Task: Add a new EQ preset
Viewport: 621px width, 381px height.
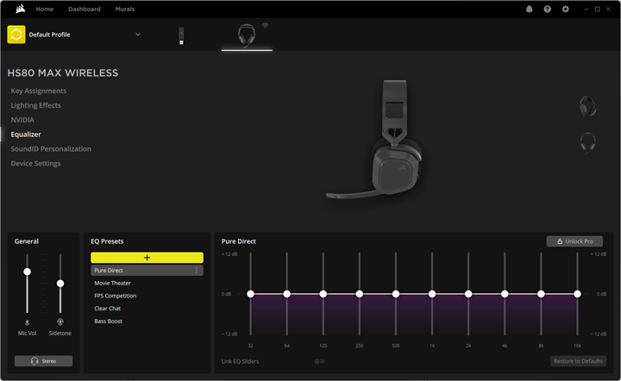Action: [147, 258]
